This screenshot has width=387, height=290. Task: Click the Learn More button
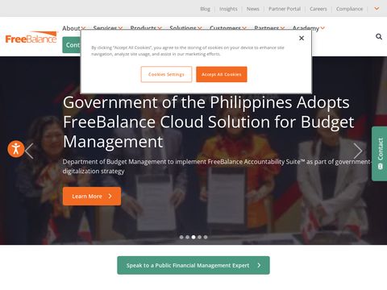point(92,197)
